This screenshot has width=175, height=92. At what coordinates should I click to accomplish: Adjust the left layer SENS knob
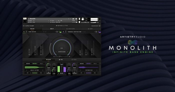tap(48, 65)
